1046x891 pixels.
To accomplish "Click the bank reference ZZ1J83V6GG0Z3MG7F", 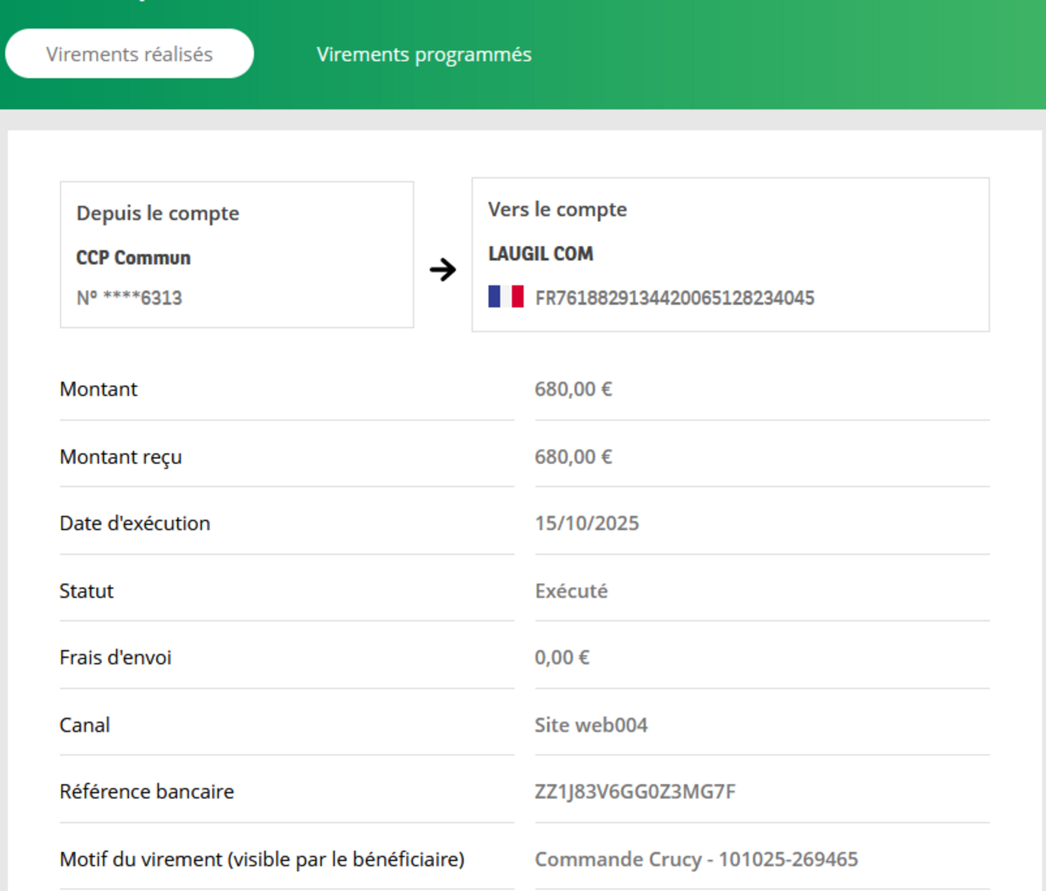I will point(634,791).
